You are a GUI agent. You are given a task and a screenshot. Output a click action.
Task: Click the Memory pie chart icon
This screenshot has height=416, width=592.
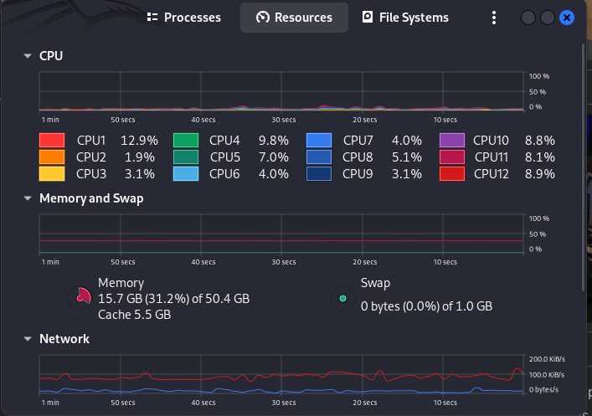(80, 298)
